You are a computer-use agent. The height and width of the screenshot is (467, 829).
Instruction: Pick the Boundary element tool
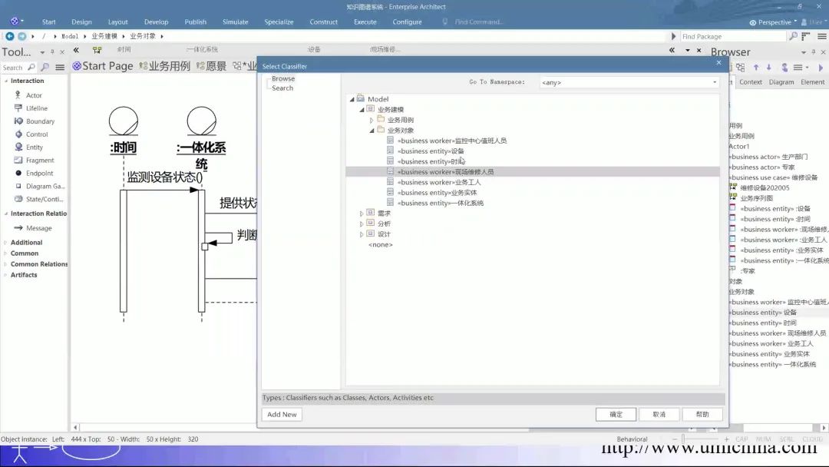tap(40, 121)
